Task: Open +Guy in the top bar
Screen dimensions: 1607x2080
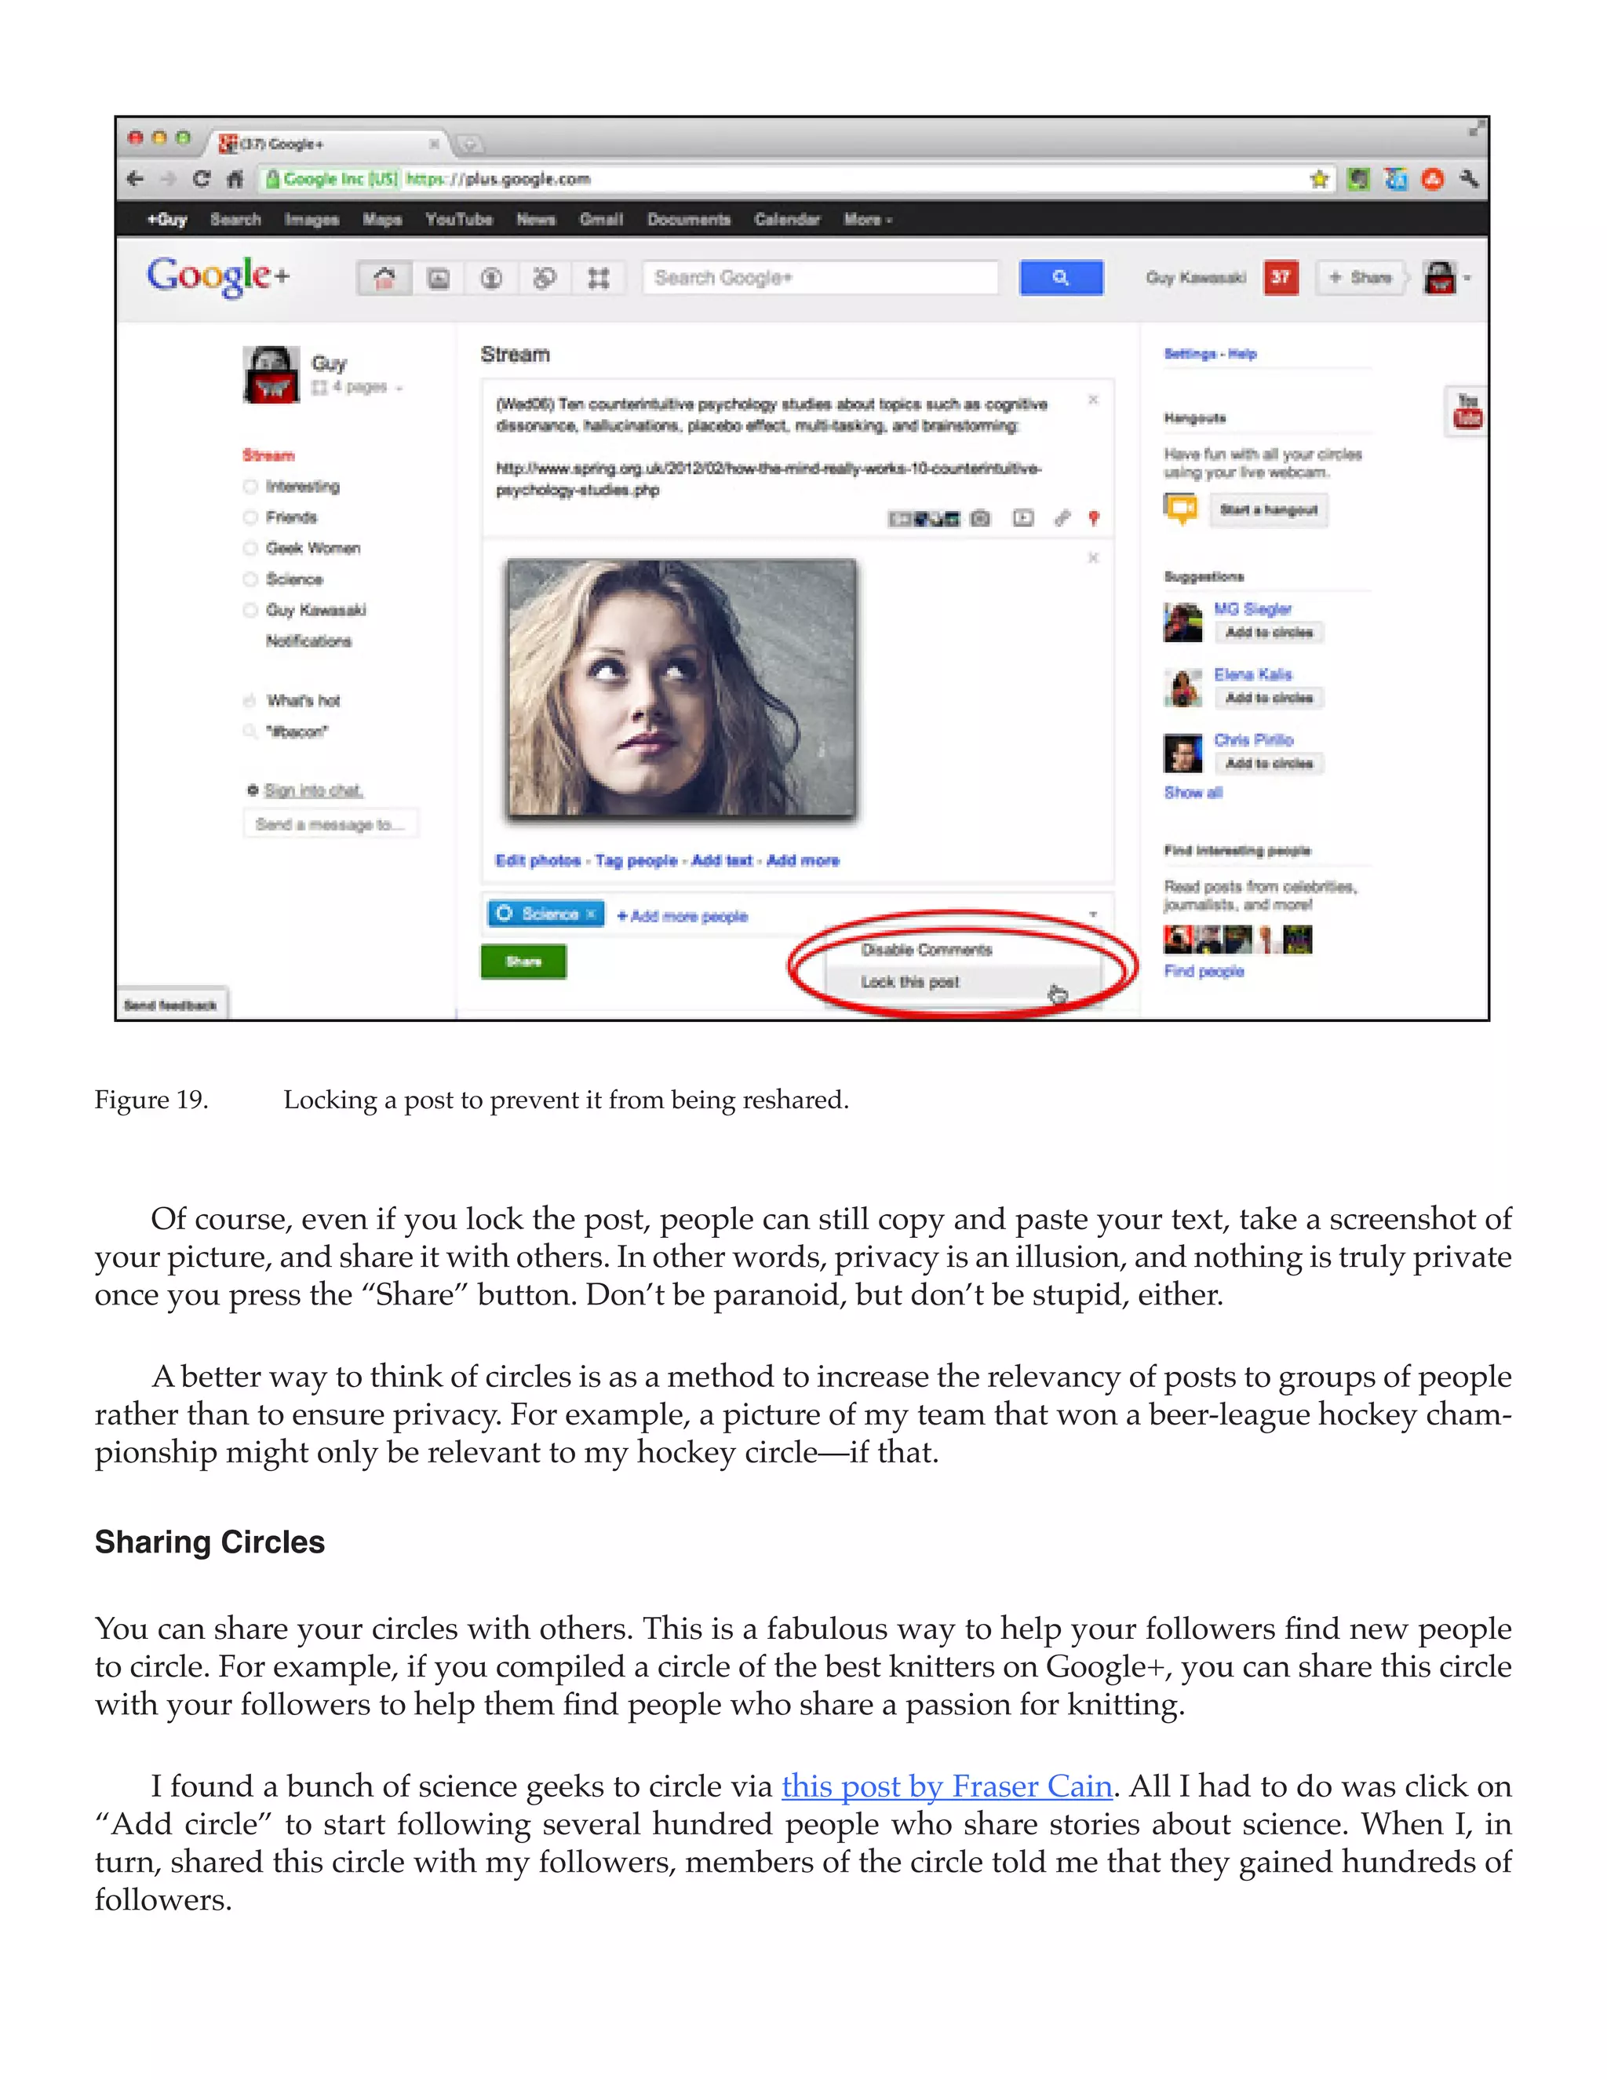Action: click(x=166, y=219)
